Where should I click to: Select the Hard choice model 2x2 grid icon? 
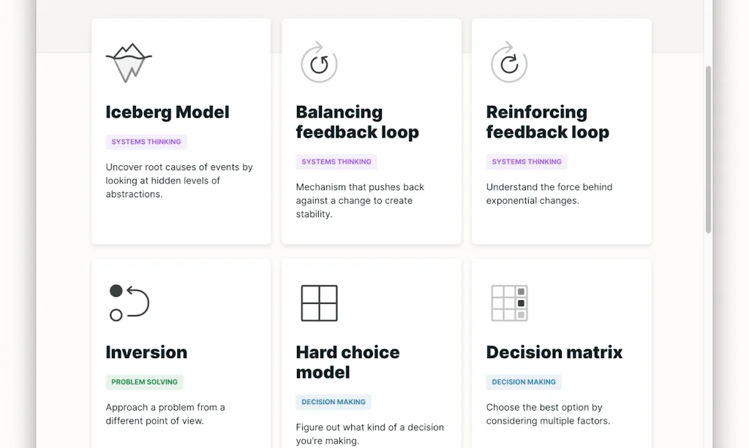tap(319, 303)
